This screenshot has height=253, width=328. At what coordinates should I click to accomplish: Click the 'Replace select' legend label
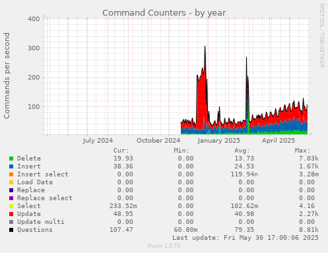(x=45, y=198)
